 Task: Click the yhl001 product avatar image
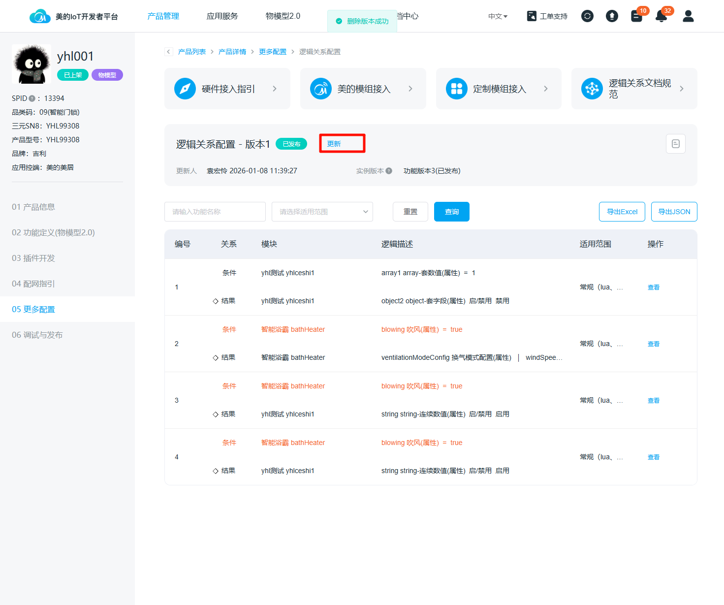pyautogui.click(x=31, y=64)
